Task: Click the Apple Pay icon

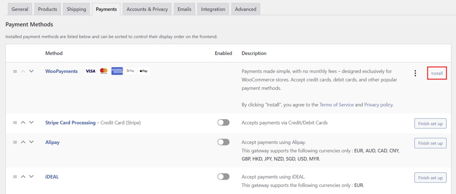Action: pos(143,71)
